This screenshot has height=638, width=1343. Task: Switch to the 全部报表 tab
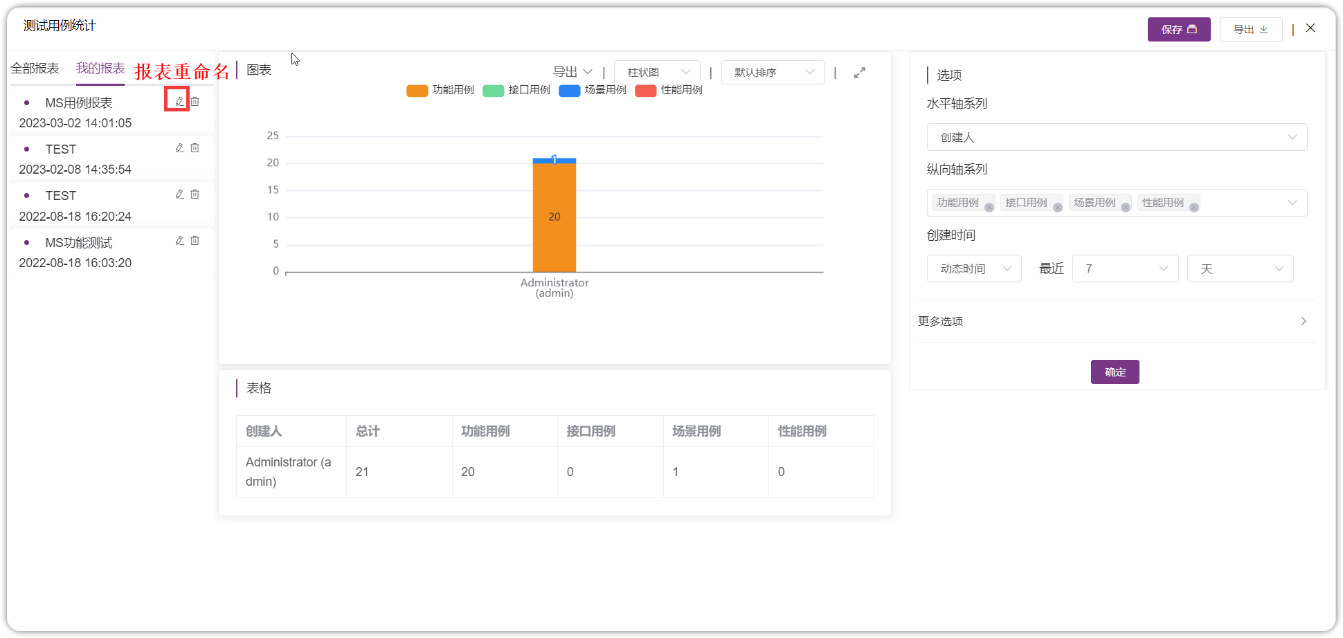click(x=35, y=69)
